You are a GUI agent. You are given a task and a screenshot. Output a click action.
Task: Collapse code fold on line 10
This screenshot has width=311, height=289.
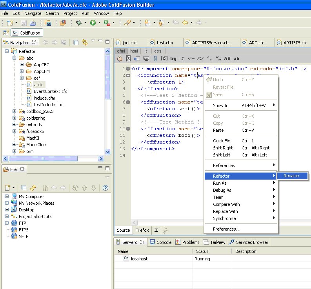point(128,129)
